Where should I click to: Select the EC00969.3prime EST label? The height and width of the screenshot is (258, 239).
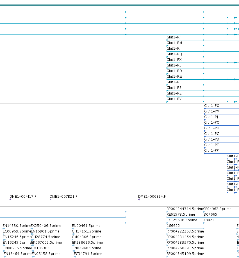[x=17, y=231]
